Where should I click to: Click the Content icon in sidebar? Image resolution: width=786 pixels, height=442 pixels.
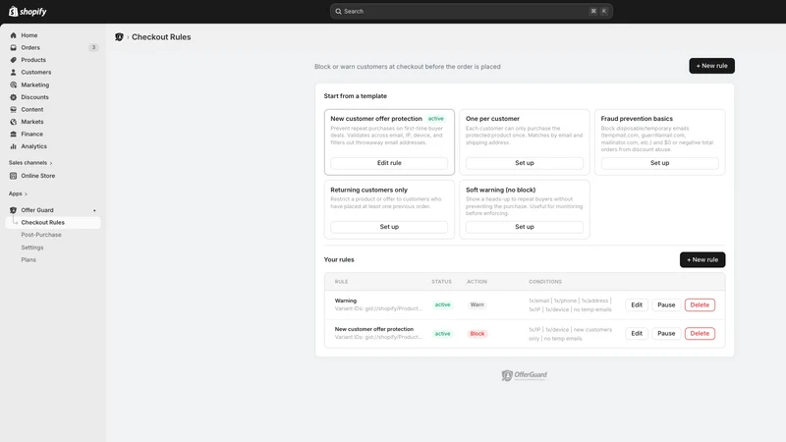13,109
